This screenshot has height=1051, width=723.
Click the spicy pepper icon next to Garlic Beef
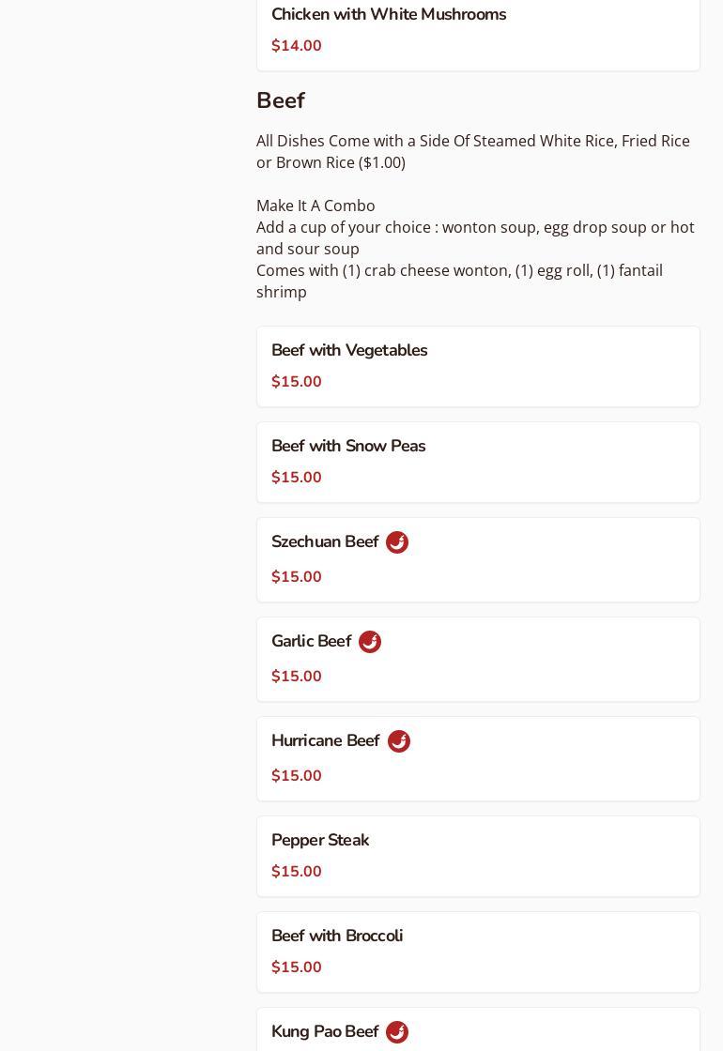pos(370,642)
